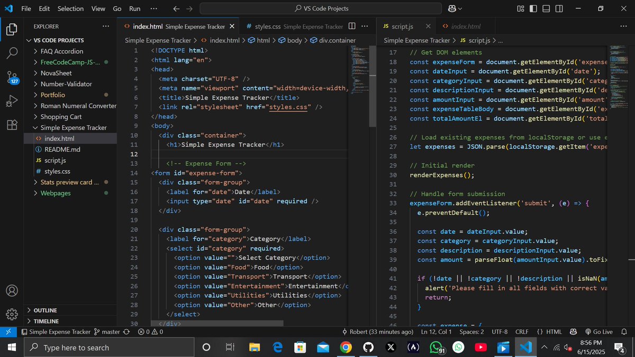Expand the Portfolio folder

click(70, 95)
